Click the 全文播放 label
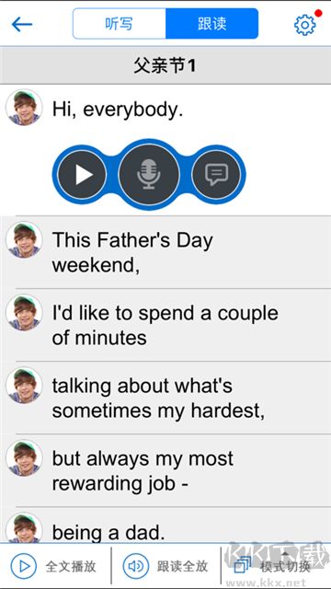The width and height of the screenshot is (331, 589). (x=71, y=566)
